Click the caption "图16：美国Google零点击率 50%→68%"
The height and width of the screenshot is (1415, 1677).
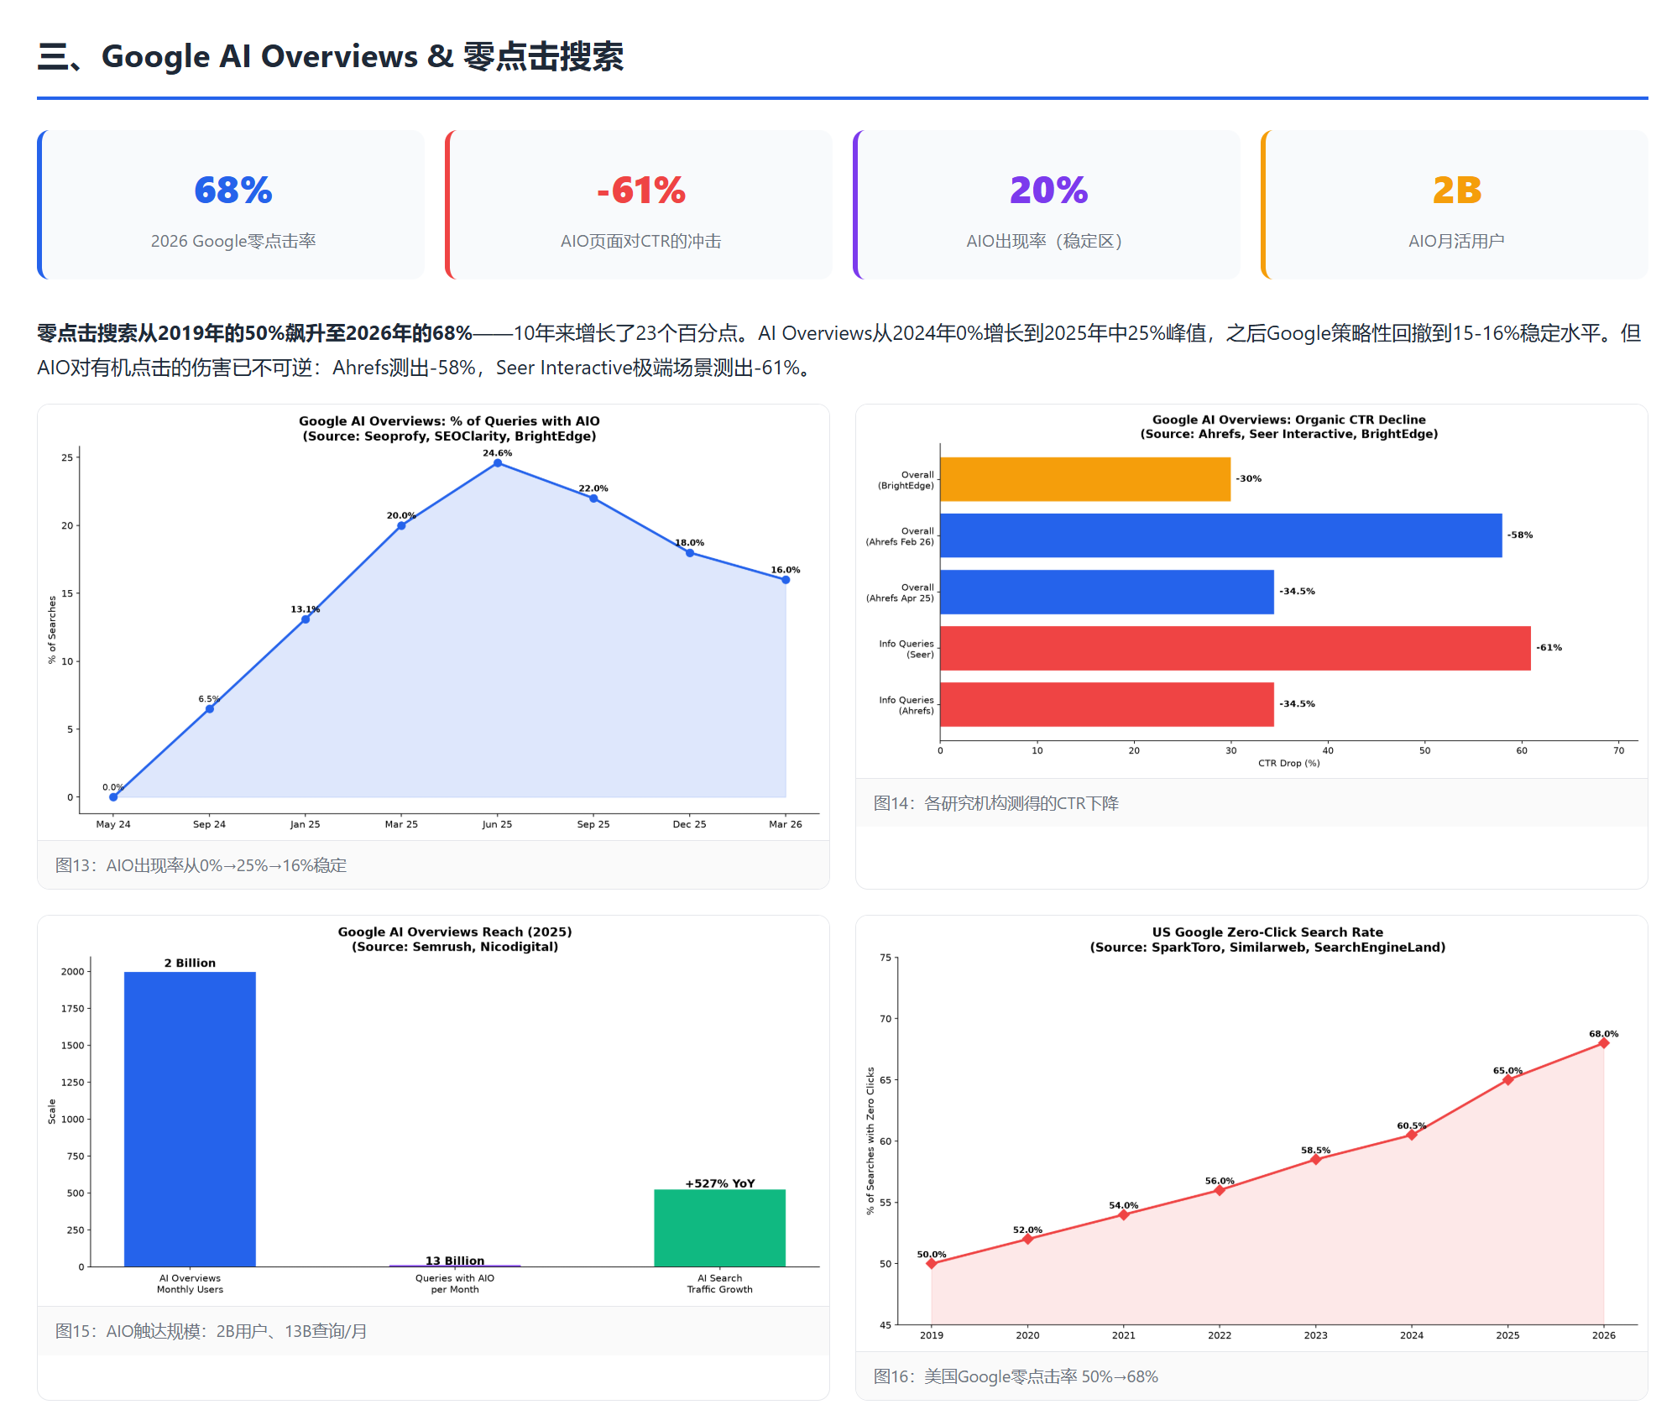pyautogui.click(x=1016, y=1376)
